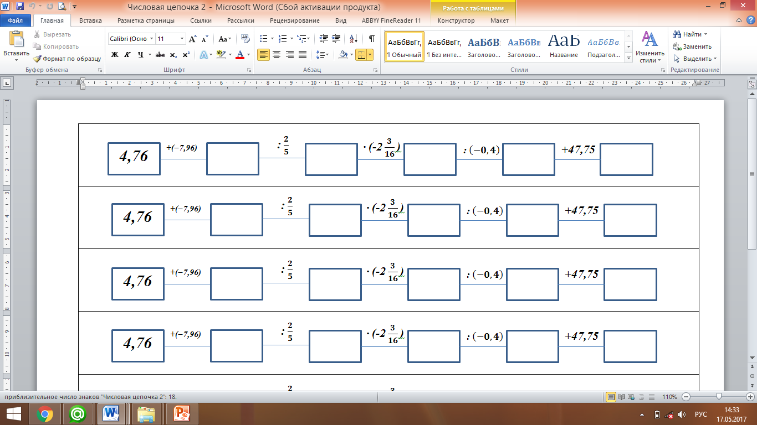Open the Рецензирование ribbon tab
This screenshot has height=425, width=757.
click(x=294, y=20)
